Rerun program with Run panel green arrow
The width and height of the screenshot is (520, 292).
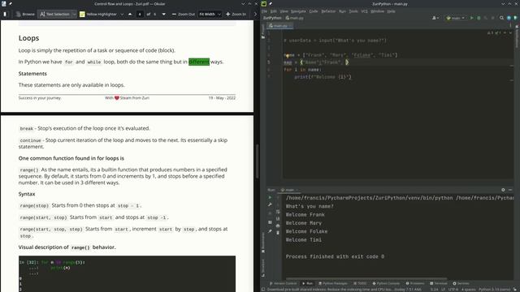click(x=270, y=198)
